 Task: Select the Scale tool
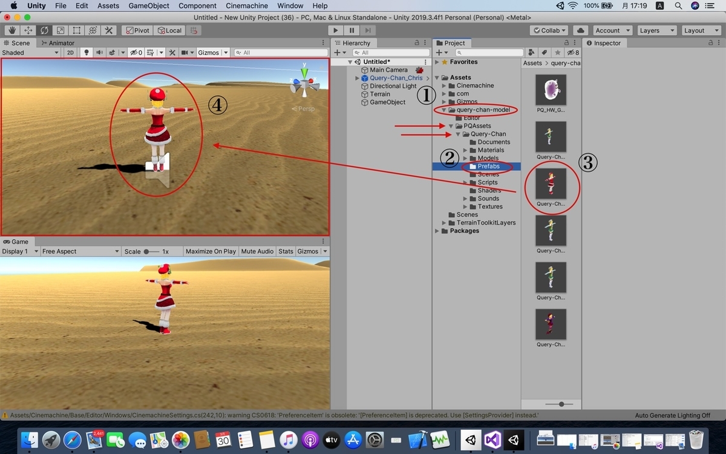coord(60,30)
